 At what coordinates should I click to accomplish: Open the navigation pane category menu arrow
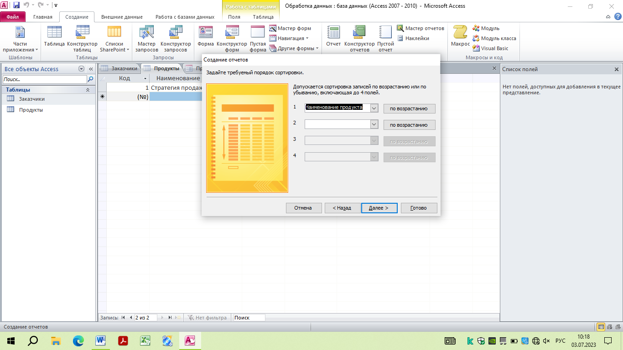coord(82,69)
